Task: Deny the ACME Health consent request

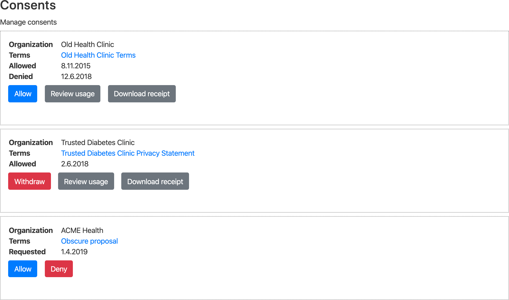Action: (x=59, y=269)
